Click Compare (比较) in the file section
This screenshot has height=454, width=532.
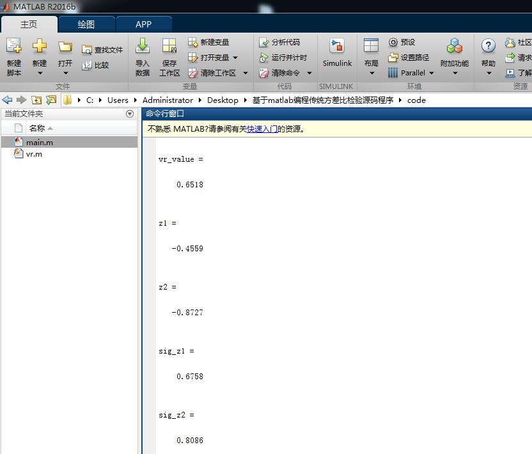point(96,65)
